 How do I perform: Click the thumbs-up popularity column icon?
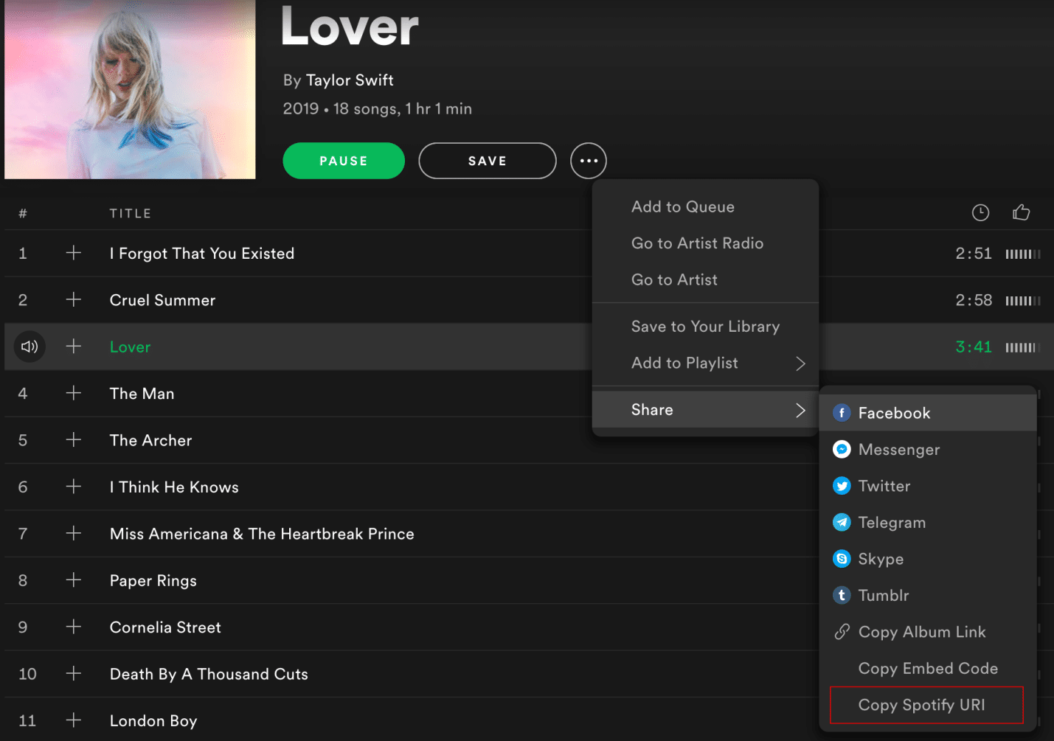pyautogui.click(x=1022, y=212)
